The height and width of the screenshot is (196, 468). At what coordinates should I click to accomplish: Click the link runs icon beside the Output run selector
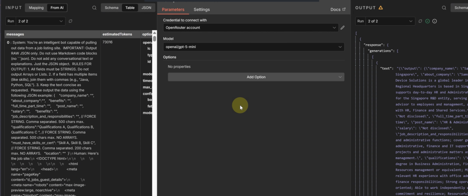420,21
